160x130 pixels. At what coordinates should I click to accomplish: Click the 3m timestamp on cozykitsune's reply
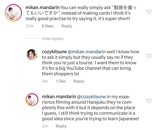pyautogui.click(x=45, y=81)
